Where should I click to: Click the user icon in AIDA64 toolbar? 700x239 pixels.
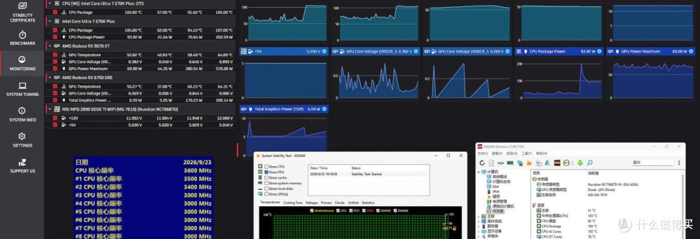[x=547, y=163]
